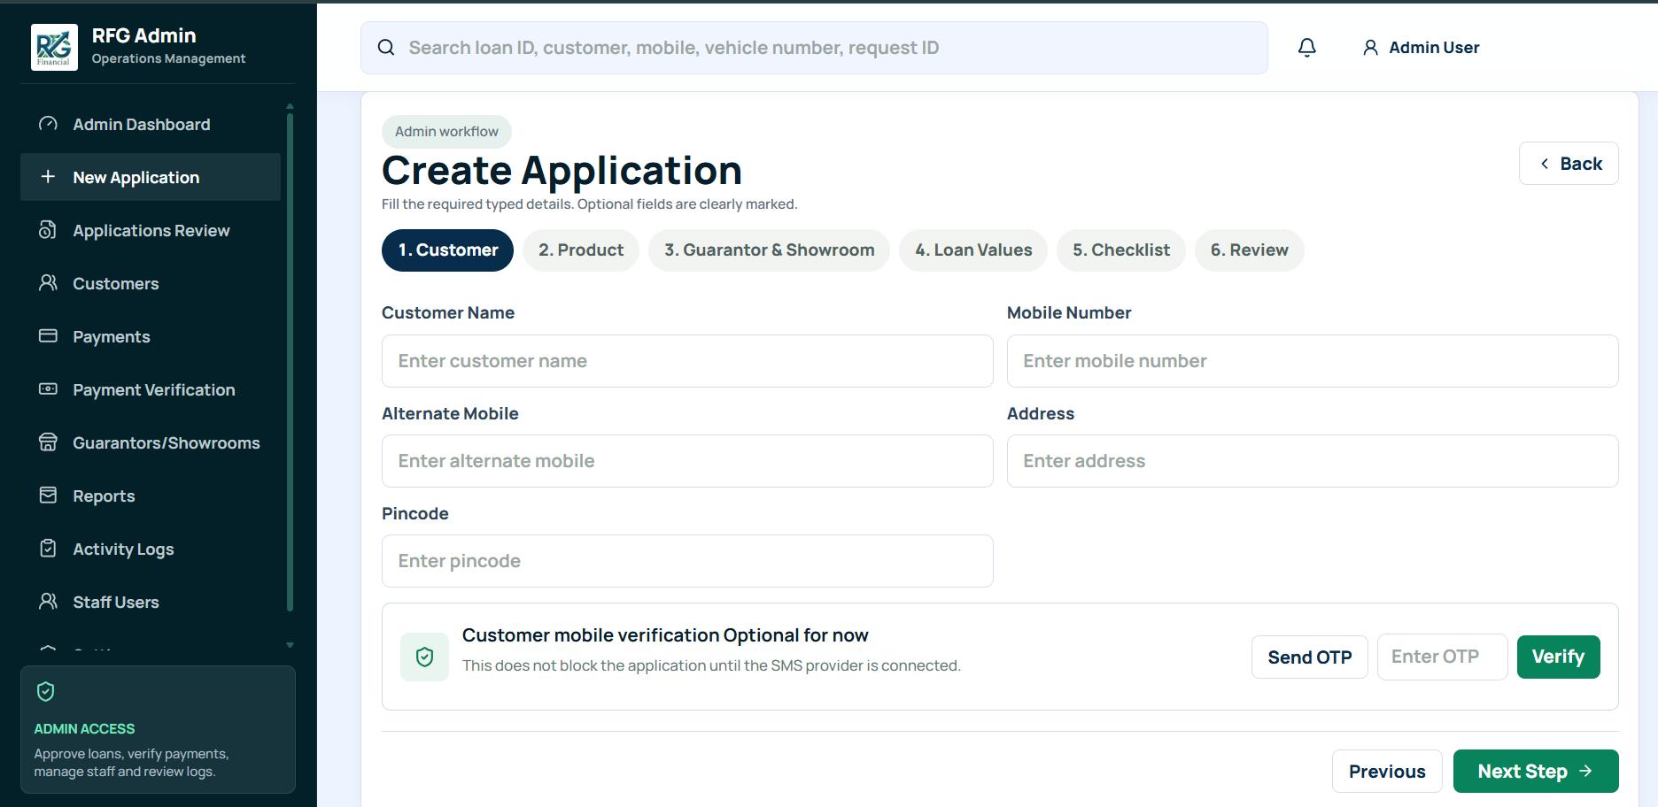
Task: Focus the Customer Name field
Action: [x=687, y=361]
